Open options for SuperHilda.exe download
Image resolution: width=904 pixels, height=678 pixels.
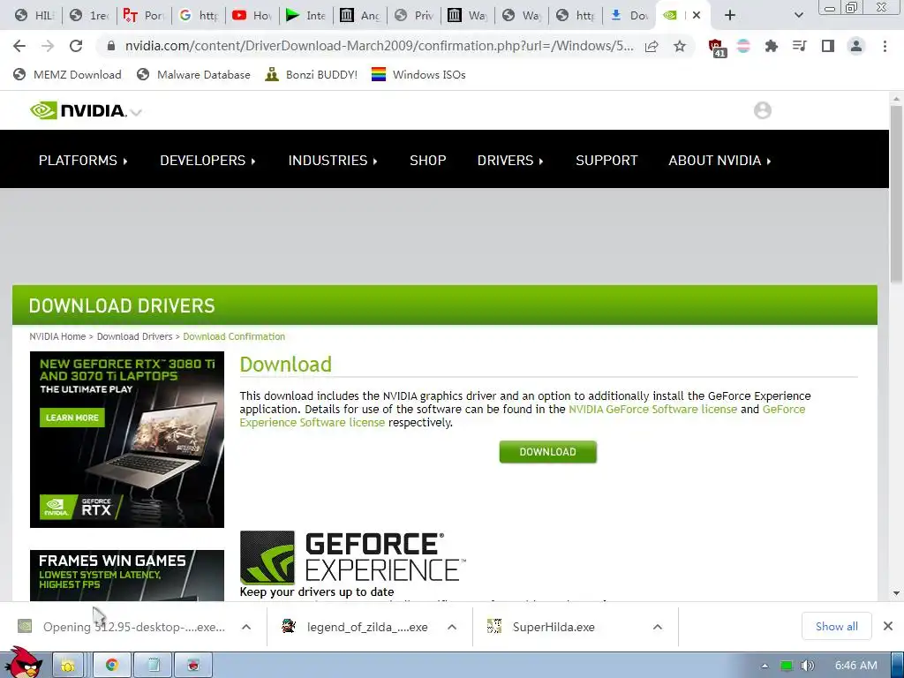click(x=657, y=627)
